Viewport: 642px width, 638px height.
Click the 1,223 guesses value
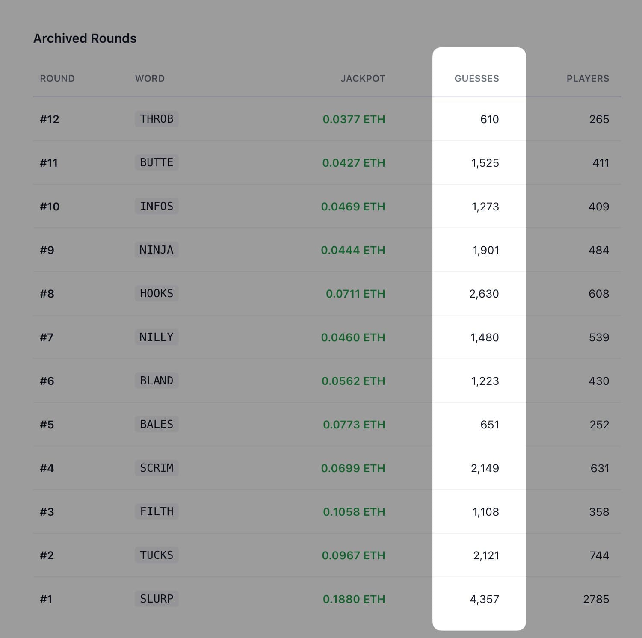485,381
